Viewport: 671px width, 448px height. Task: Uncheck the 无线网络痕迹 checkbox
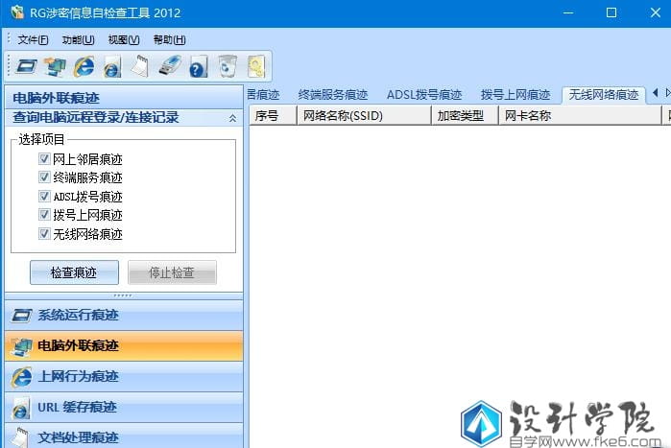click(x=44, y=233)
